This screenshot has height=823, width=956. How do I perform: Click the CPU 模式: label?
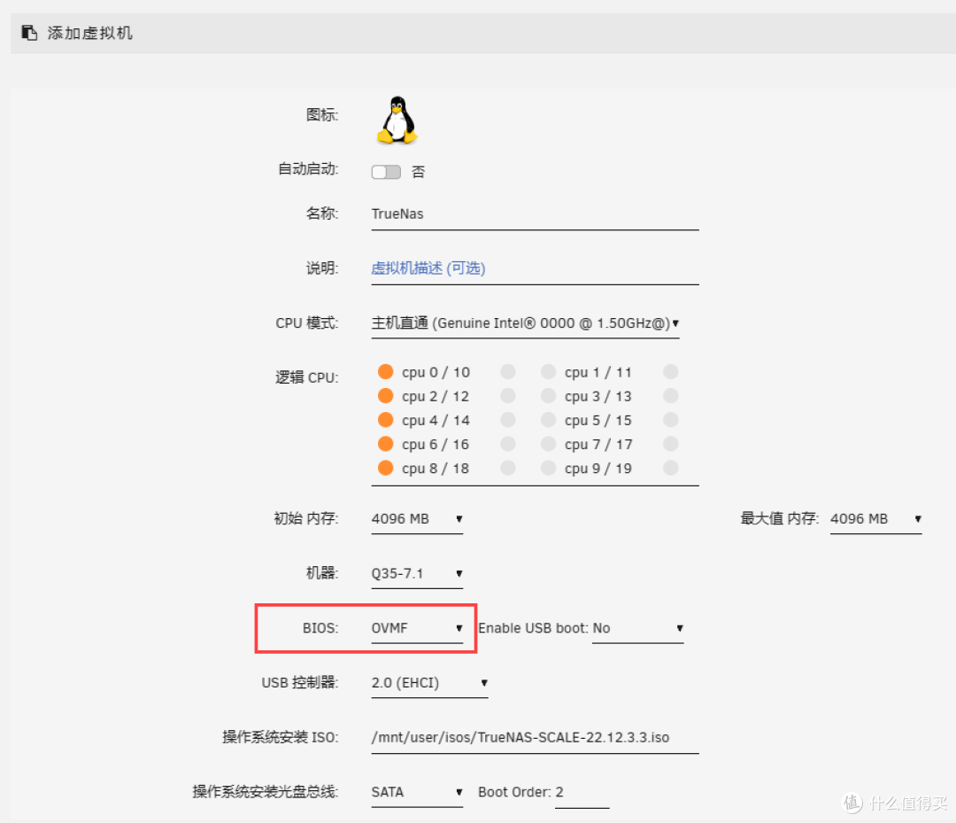click(306, 323)
